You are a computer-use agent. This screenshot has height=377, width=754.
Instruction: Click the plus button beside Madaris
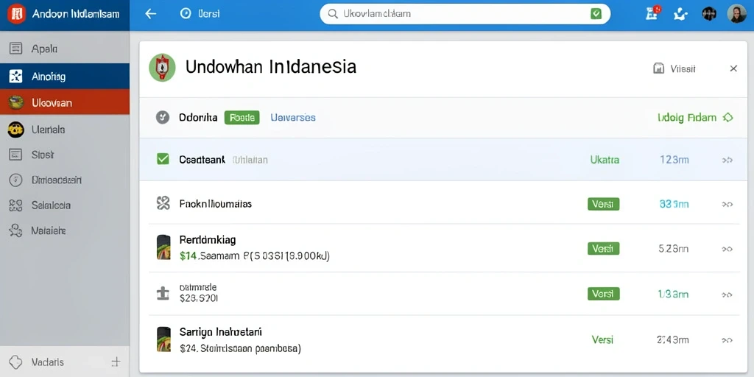(x=116, y=362)
